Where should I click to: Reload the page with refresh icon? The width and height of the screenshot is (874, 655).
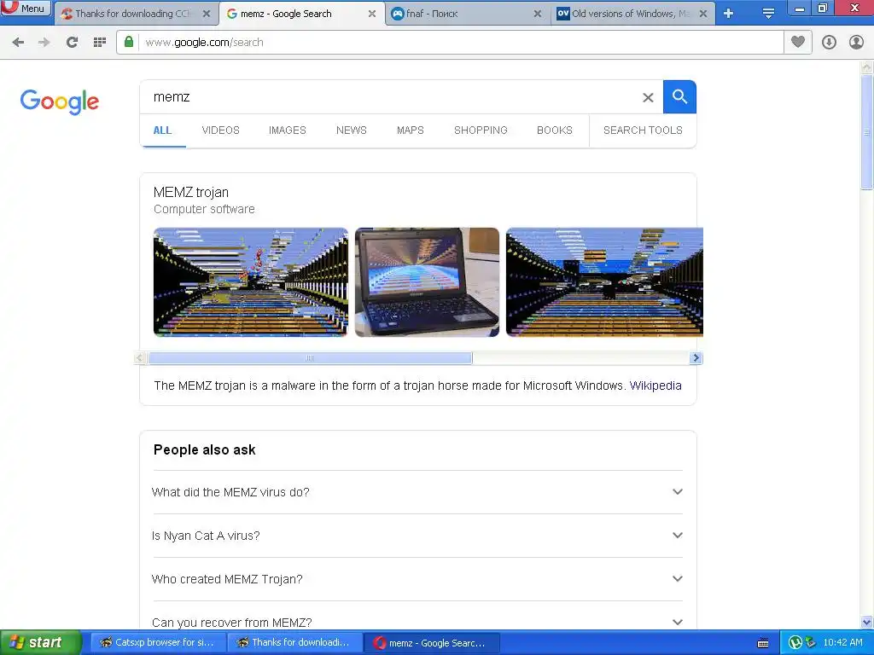72,43
